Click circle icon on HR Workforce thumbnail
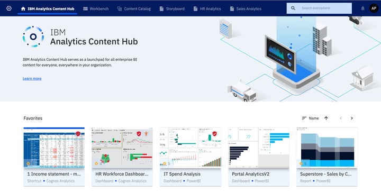This screenshot has height=193, width=381. [96, 163]
